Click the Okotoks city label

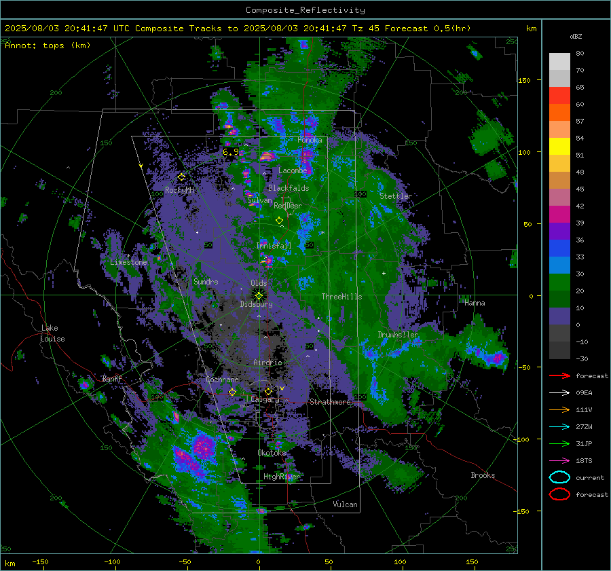272,453
